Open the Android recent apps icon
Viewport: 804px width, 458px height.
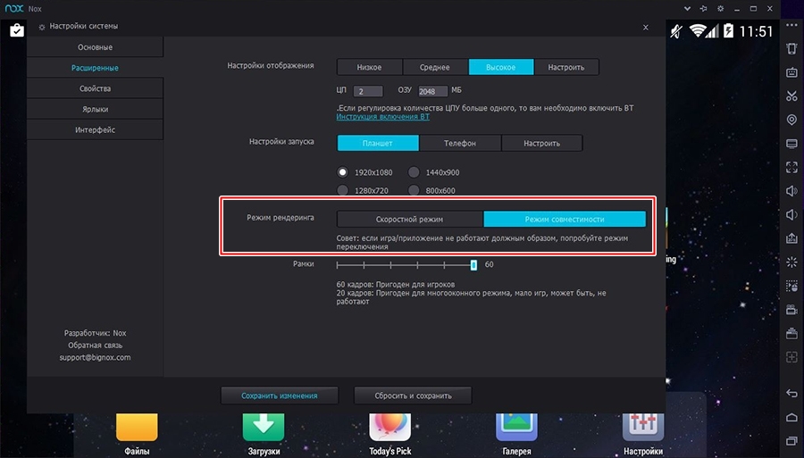coord(791,441)
